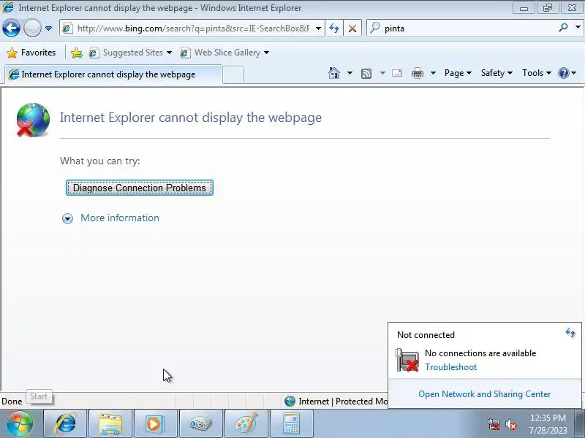Open Calculator from the taskbar
The height and width of the screenshot is (438, 585).
coord(291,424)
